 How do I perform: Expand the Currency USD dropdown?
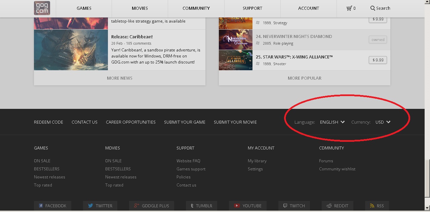(383, 122)
